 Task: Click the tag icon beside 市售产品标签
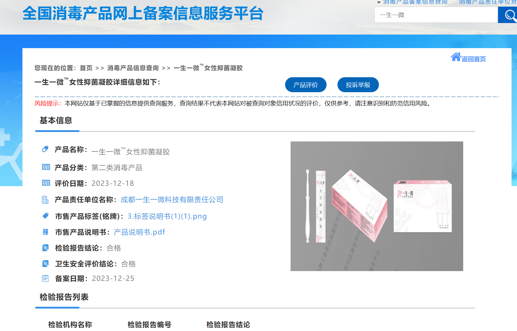pyautogui.click(x=45, y=216)
